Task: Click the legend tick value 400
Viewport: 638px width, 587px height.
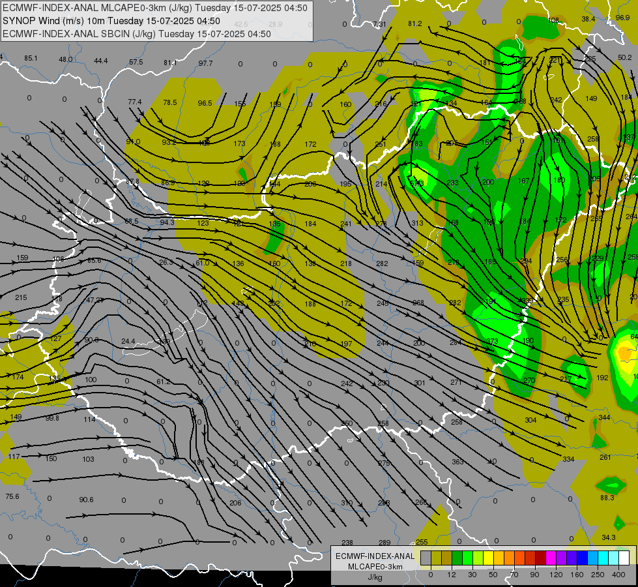Action: 618,575
